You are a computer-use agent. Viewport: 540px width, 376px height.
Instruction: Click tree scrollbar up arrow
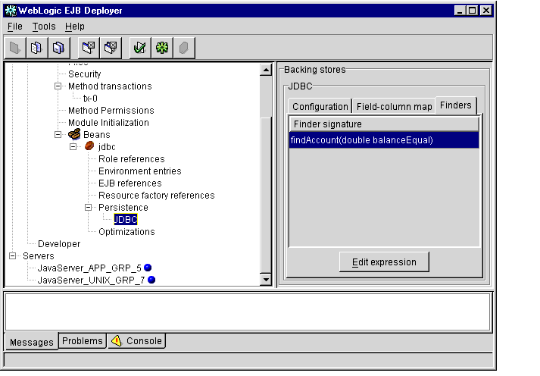click(x=266, y=70)
